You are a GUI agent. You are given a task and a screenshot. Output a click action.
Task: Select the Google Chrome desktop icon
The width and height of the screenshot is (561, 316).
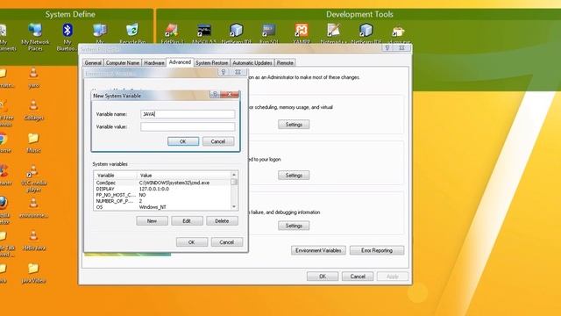[4, 143]
